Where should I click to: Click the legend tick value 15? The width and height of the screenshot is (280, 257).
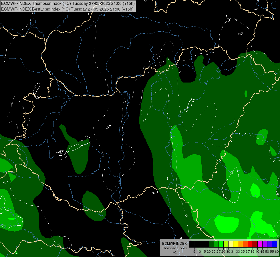(x=204, y=252)
